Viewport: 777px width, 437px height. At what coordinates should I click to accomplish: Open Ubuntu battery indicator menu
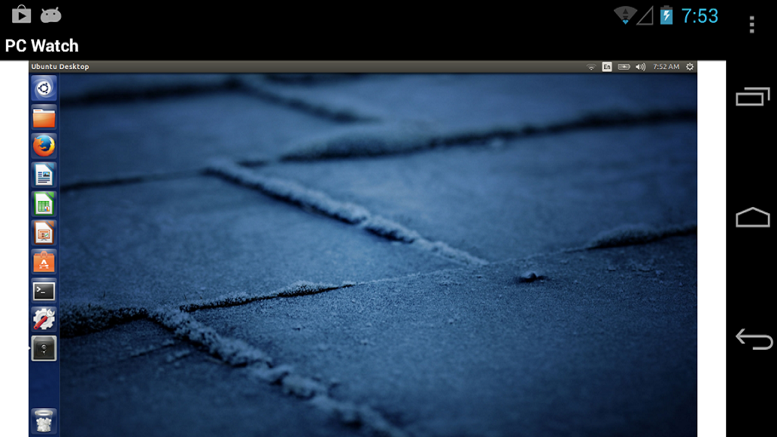pyautogui.click(x=624, y=67)
